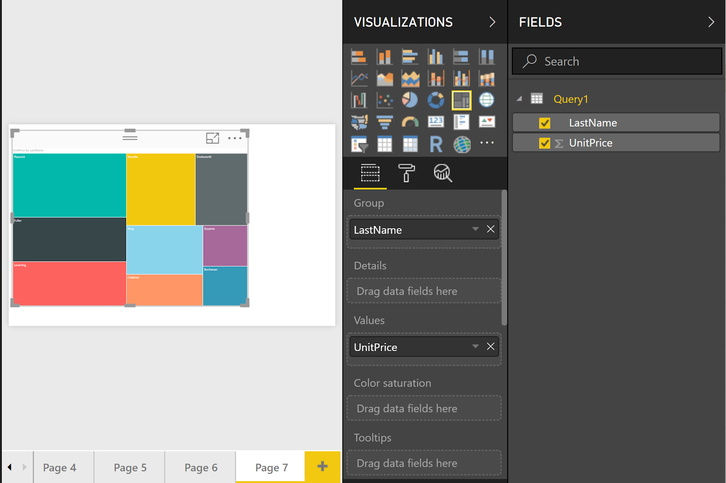This screenshot has width=726, height=483.
Task: Open the Format paint roller pane
Action: pyautogui.click(x=406, y=173)
